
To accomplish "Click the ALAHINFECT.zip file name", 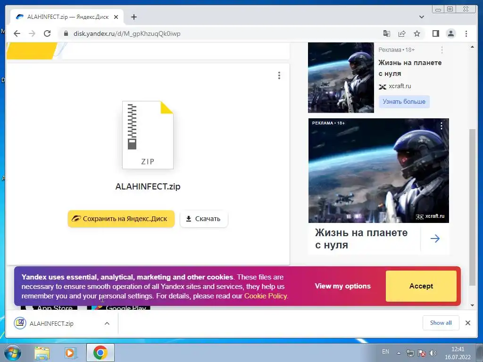I will tap(148, 187).
